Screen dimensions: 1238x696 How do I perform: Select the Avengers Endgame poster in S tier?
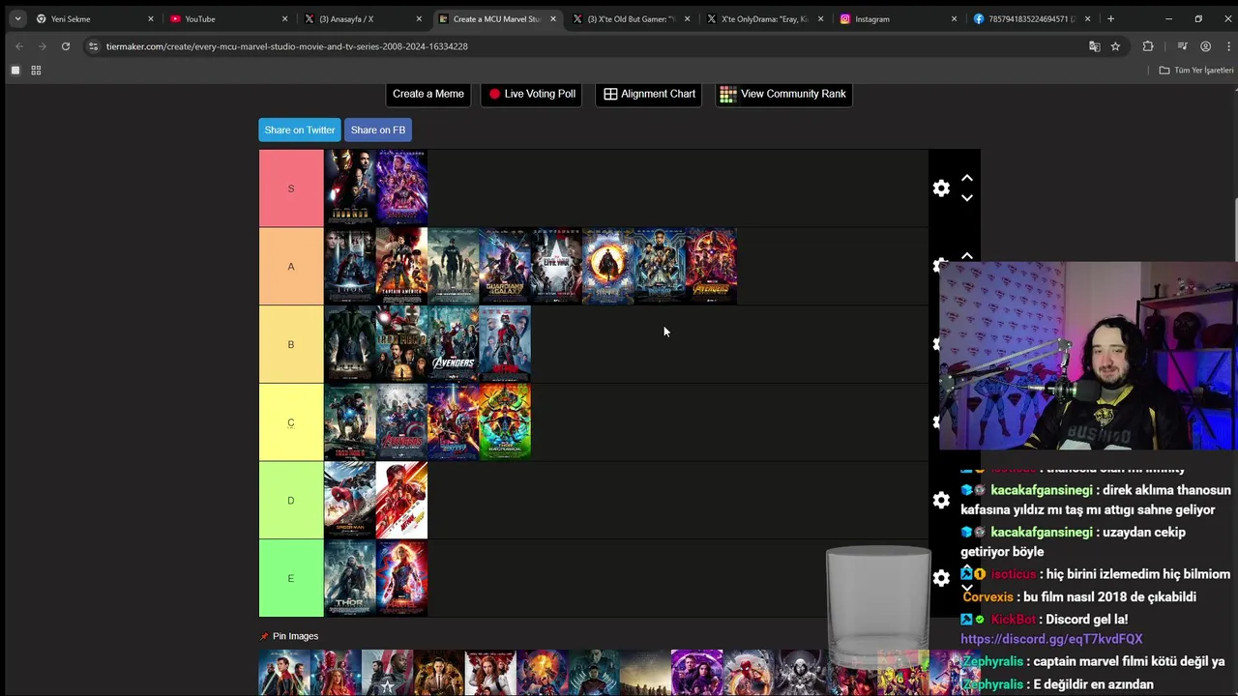point(401,188)
